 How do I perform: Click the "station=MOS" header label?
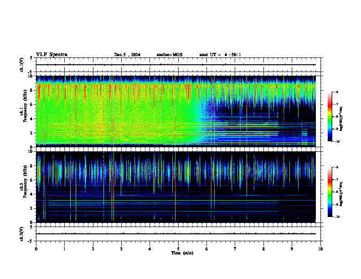170,55
